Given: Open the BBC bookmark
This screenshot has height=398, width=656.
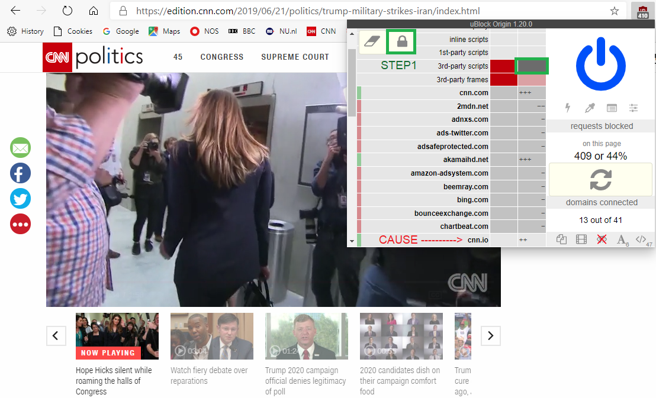Looking at the screenshot, I should pyautogui.click(x=242, y=31).
